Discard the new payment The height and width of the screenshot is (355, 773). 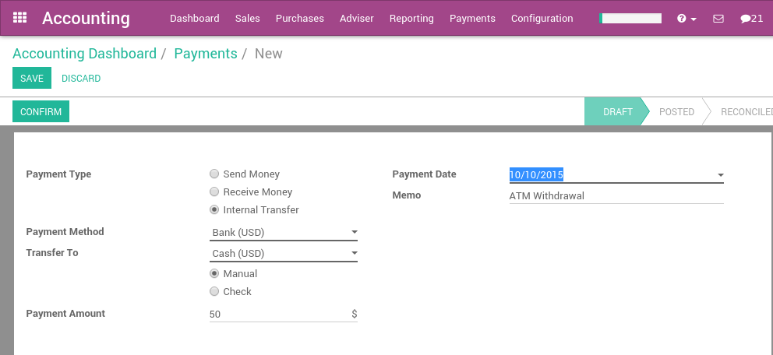(81, 79)
